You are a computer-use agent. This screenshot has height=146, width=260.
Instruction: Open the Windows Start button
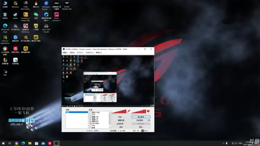click(3, 143)
